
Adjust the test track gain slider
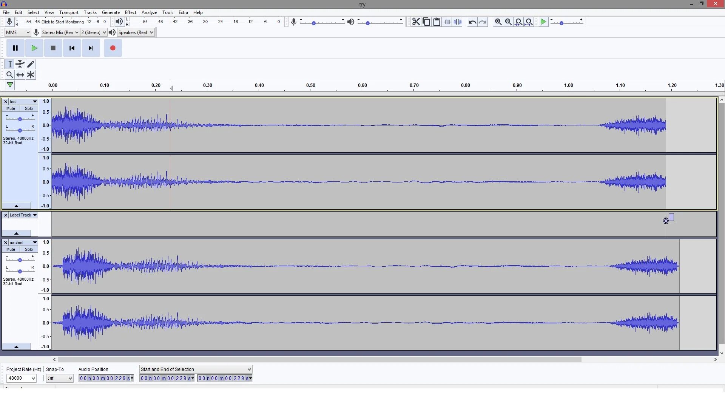pyautogui.click(x=20, y=119)
